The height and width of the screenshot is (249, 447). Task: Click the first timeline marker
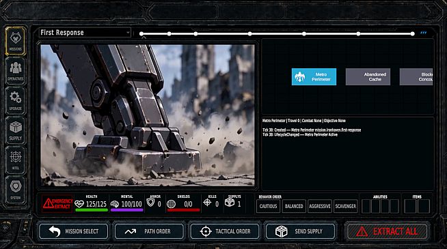click(x=141, y=34)
